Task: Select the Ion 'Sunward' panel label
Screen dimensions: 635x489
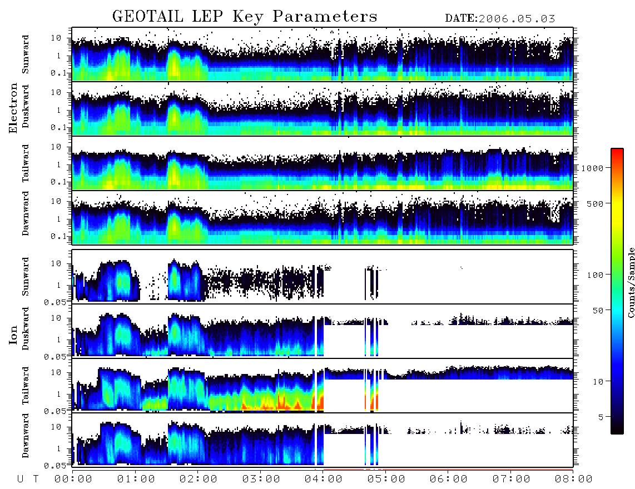Action: (x=26, y=276)
